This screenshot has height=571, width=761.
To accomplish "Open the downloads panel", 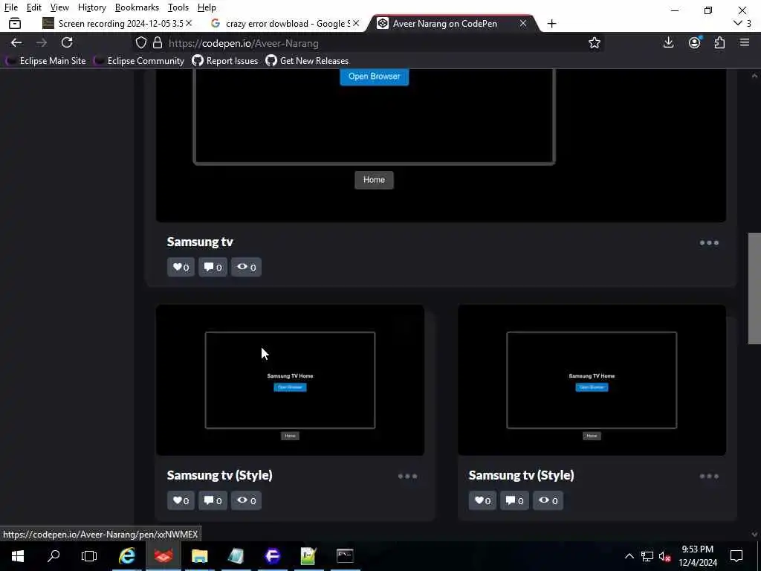I will [x=668, y=42].
